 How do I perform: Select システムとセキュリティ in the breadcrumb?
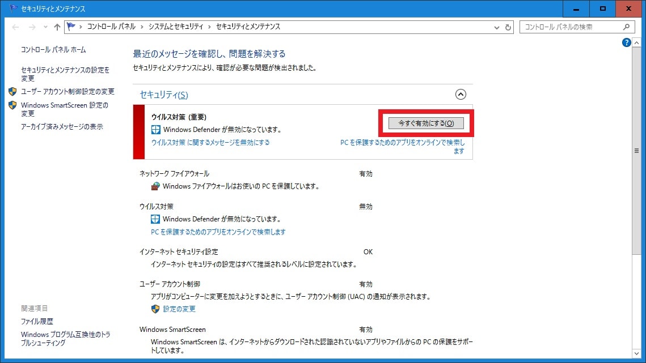tap(176, 27)
